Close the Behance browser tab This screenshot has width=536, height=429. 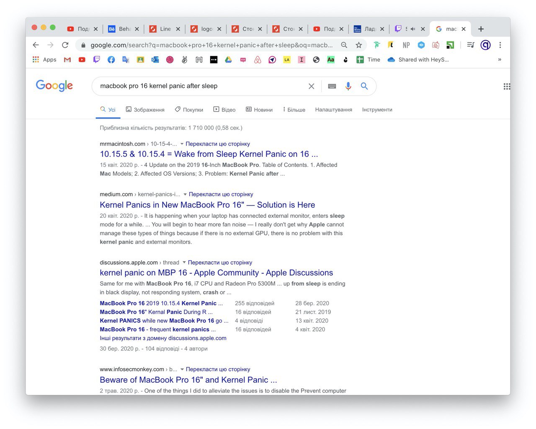[137, 29]
